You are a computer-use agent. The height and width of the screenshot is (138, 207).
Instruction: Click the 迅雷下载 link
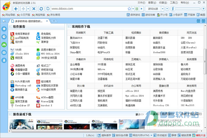[x=102, y=38]
